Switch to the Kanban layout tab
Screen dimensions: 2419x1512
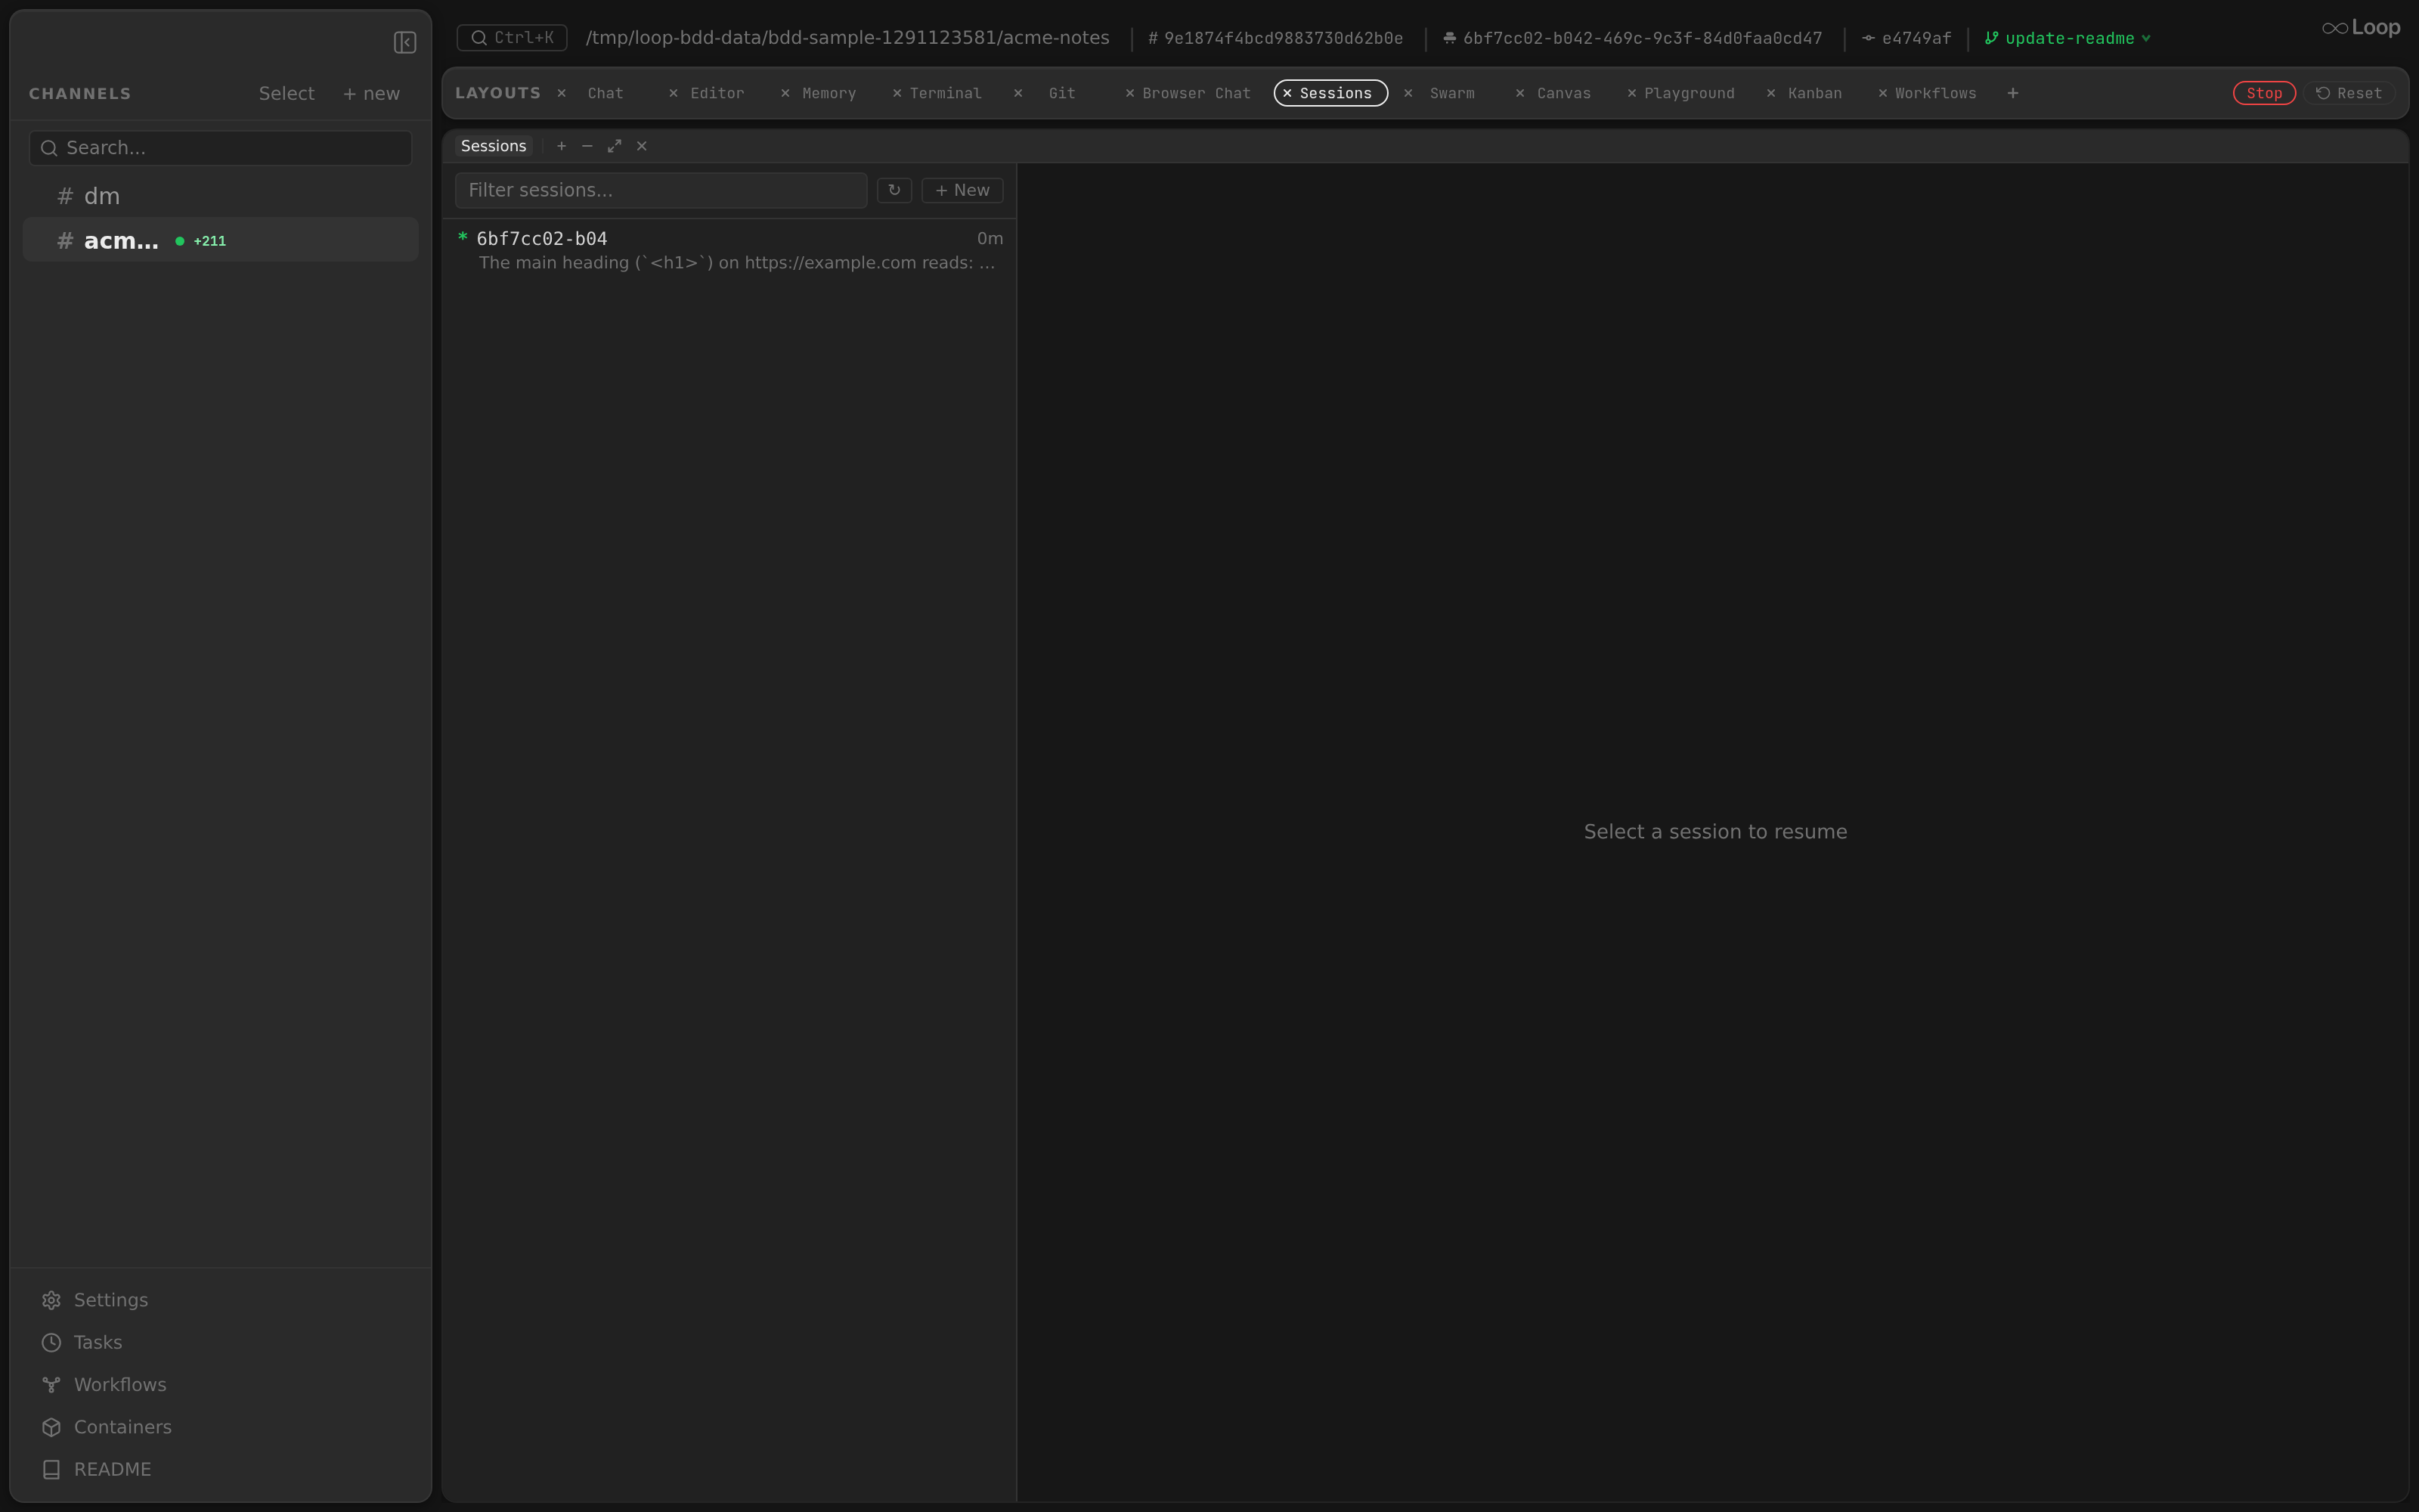tap(1814, 93)
